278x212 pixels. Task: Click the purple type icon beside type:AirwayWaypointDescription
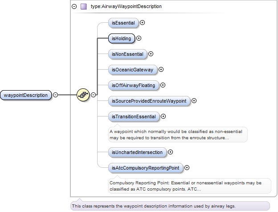pyautogui.click(x=83, y=7)
